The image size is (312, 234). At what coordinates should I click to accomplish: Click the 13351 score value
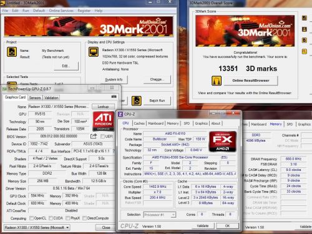point(228,69)
